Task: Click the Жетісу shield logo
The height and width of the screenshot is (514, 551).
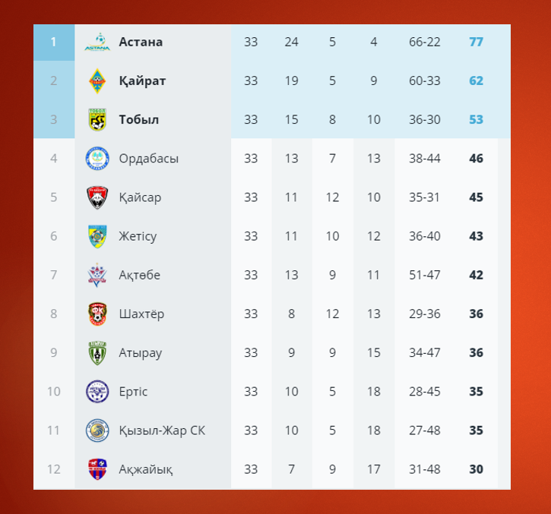Action: click(x=97, y=236)
